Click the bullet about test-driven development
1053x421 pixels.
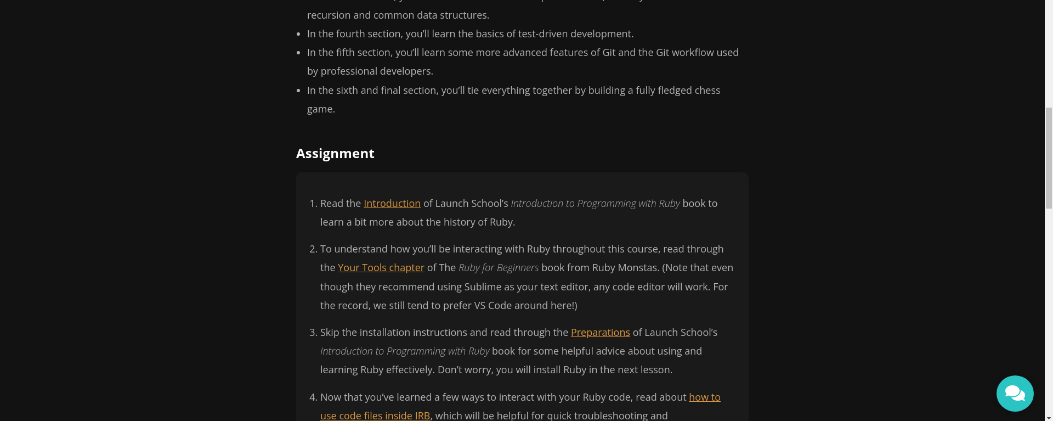coord(470,33)
